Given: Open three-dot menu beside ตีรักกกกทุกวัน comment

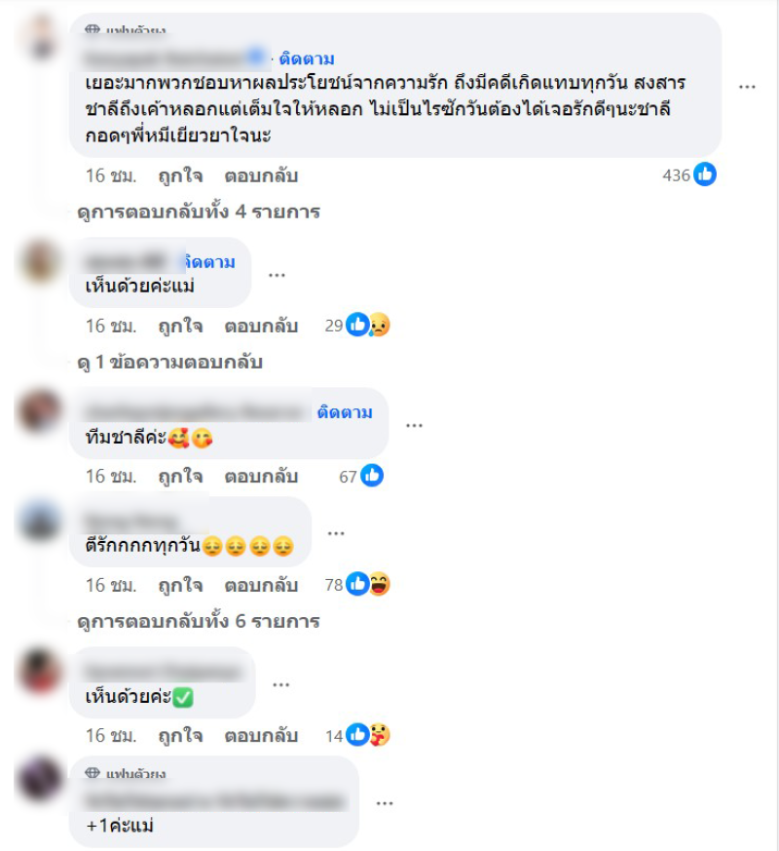Looking at the screenshot, I should pos(336,533).
